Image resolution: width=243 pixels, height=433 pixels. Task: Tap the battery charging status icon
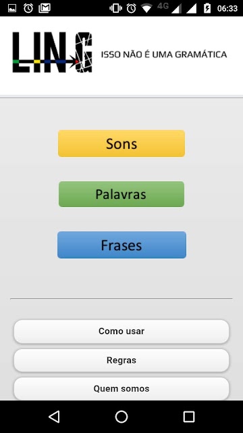(x=207, y=8)
